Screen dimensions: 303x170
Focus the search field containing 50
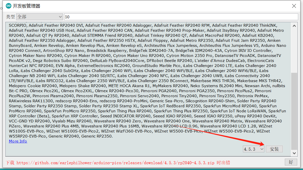(x=181, y=17)
